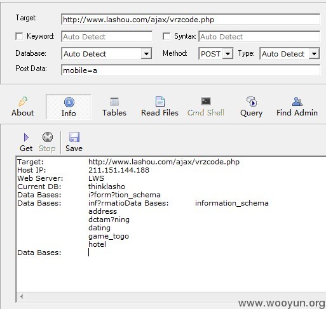
Task: Open the Find Admin users icon
Action: pyautogui.click(x=297, y=102)
